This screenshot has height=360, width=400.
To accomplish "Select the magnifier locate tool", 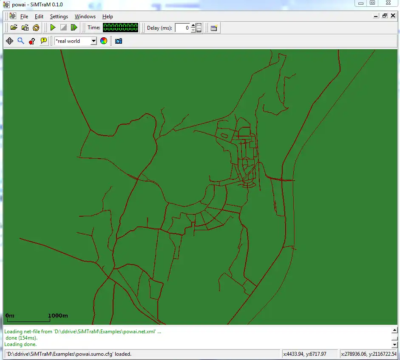I will [20, 41].
